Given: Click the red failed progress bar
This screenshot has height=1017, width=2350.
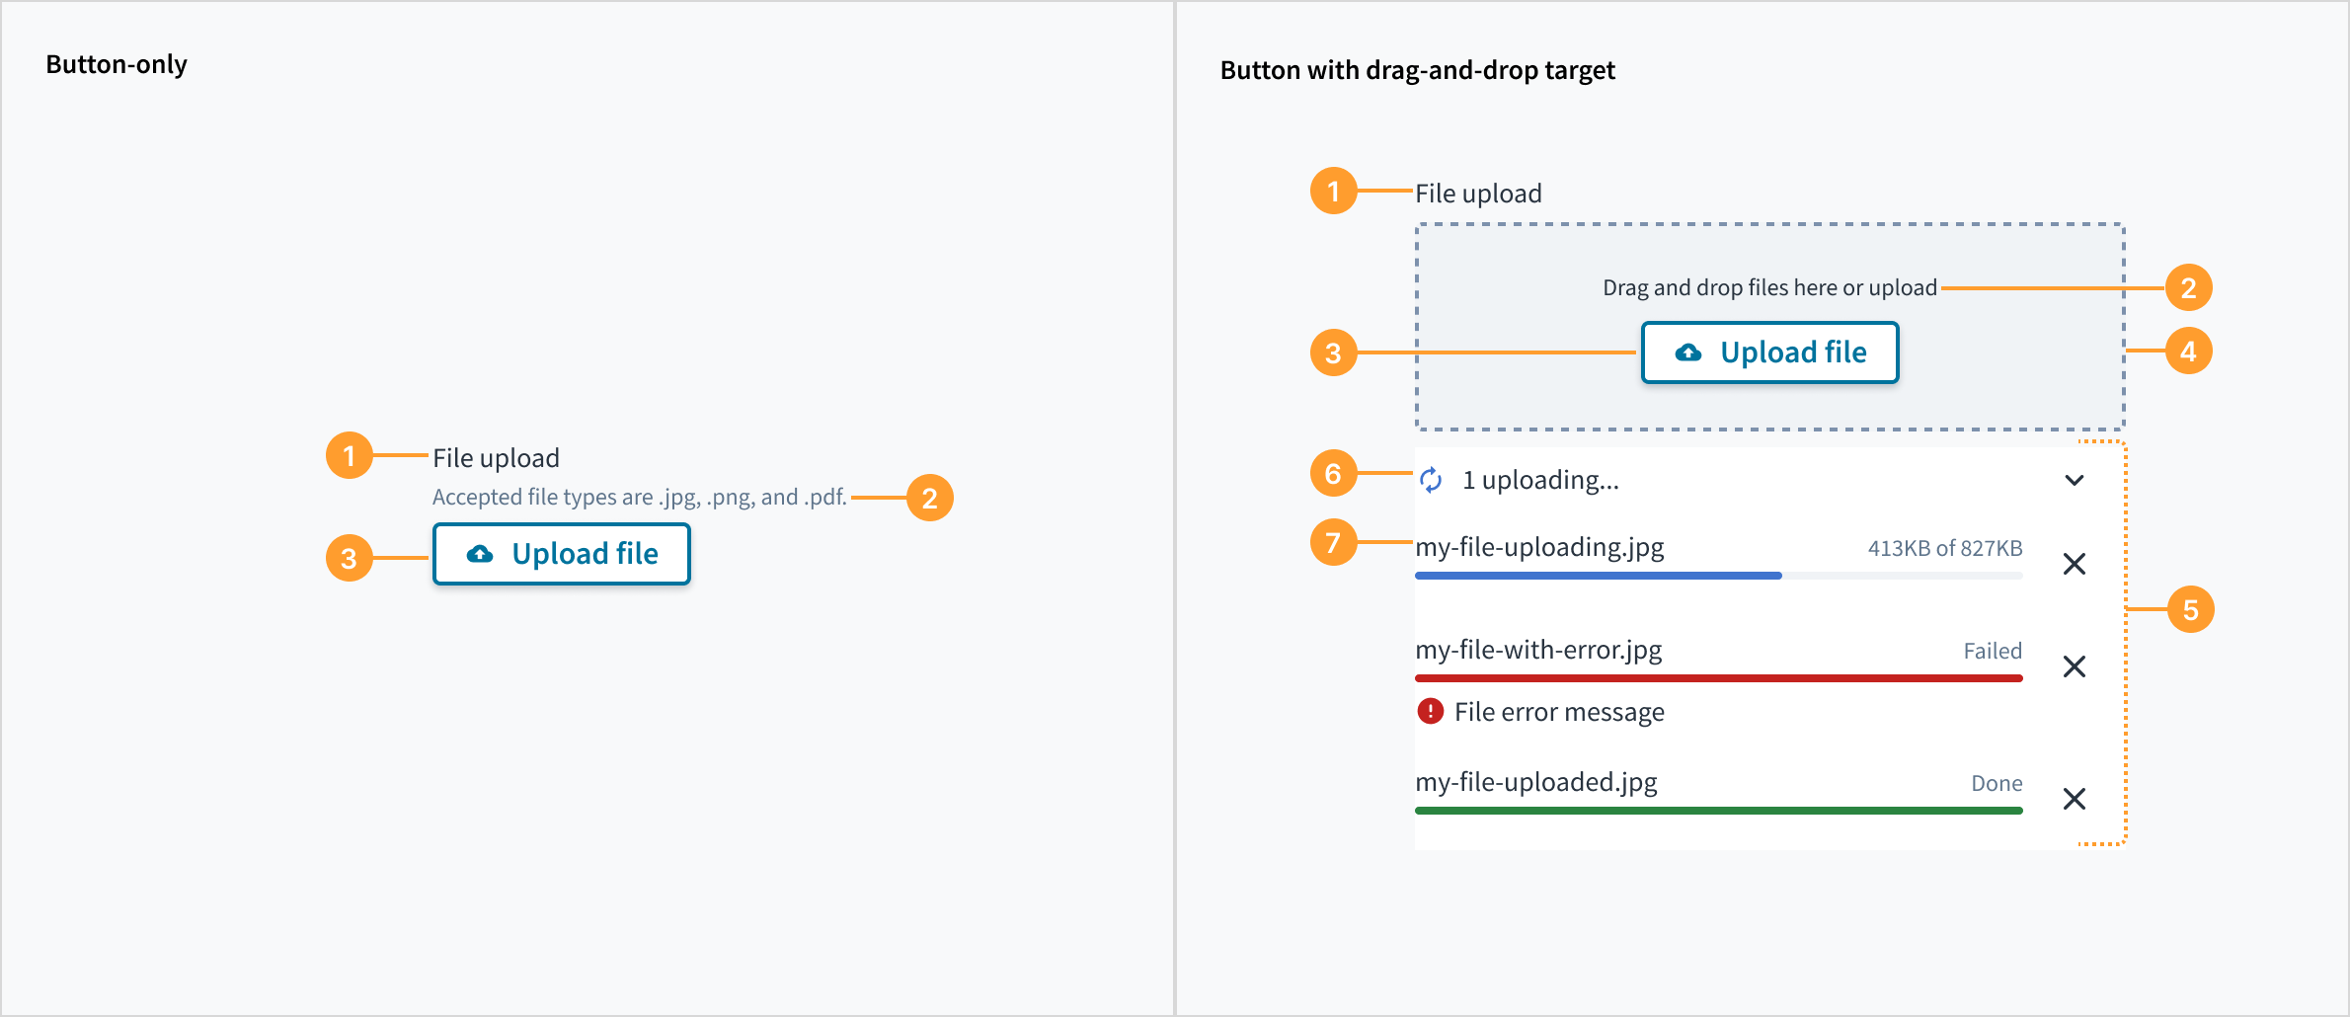Looking at the screenshot, I should point(1719,678).
